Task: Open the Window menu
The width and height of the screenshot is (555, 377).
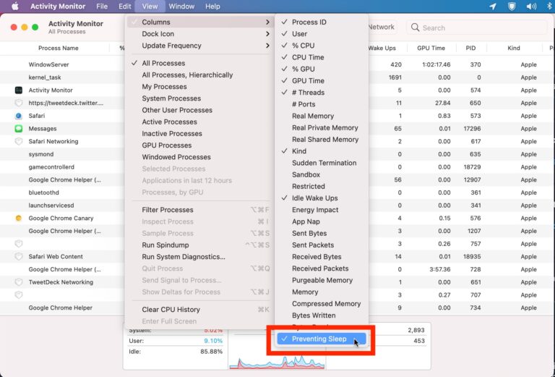Action: [x=181, y=7]
